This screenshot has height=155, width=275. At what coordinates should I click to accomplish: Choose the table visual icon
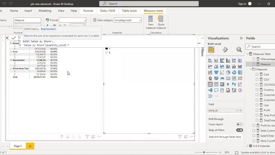point(216,84)
